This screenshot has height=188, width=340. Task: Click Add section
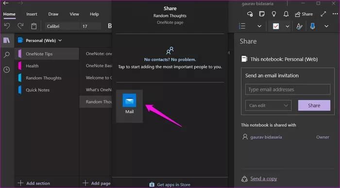pos(34,183)
